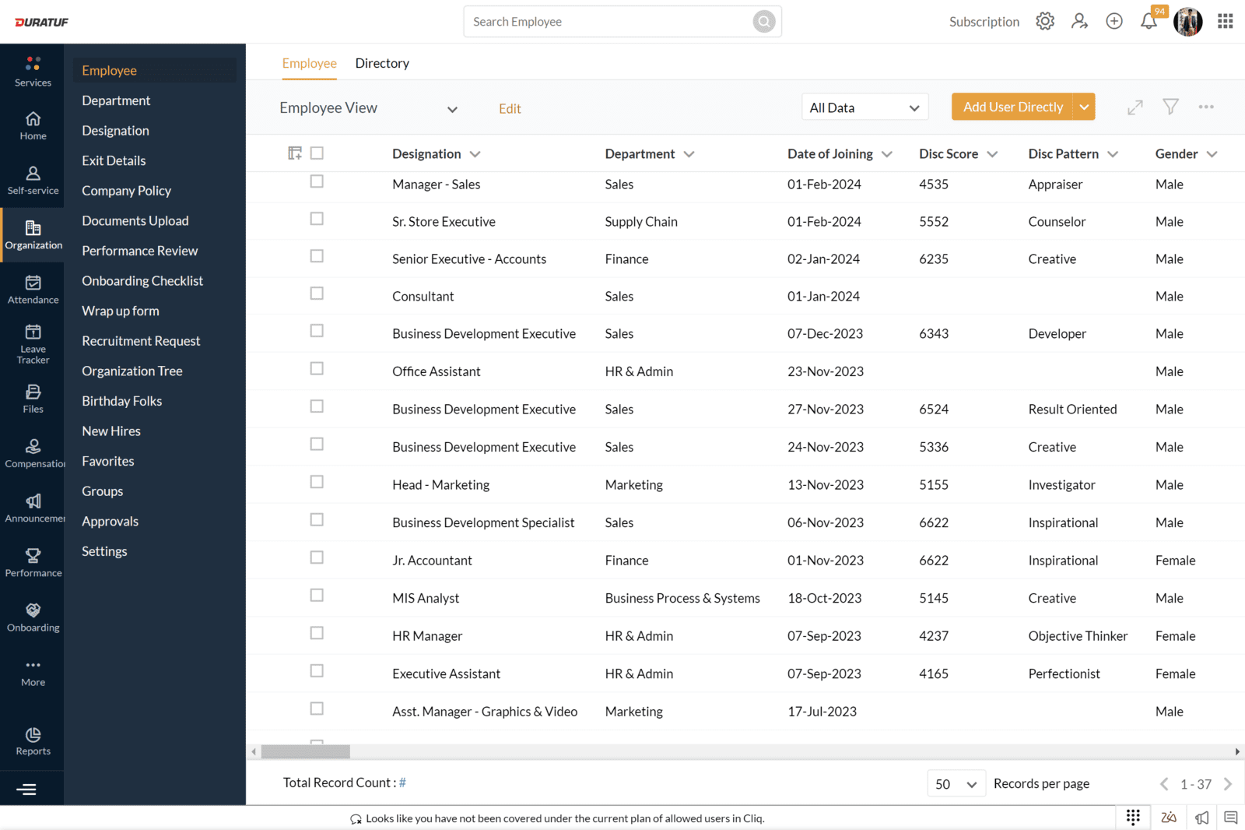Screen dimensions: 1245x830
Task: Open Department in the side menu
Action: click(x=116, y=100)
